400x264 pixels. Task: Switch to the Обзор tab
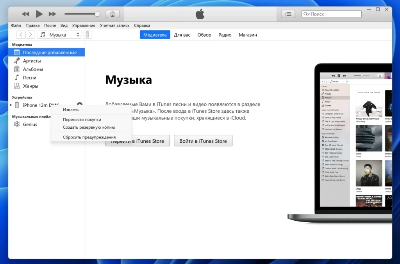[204, 35]
